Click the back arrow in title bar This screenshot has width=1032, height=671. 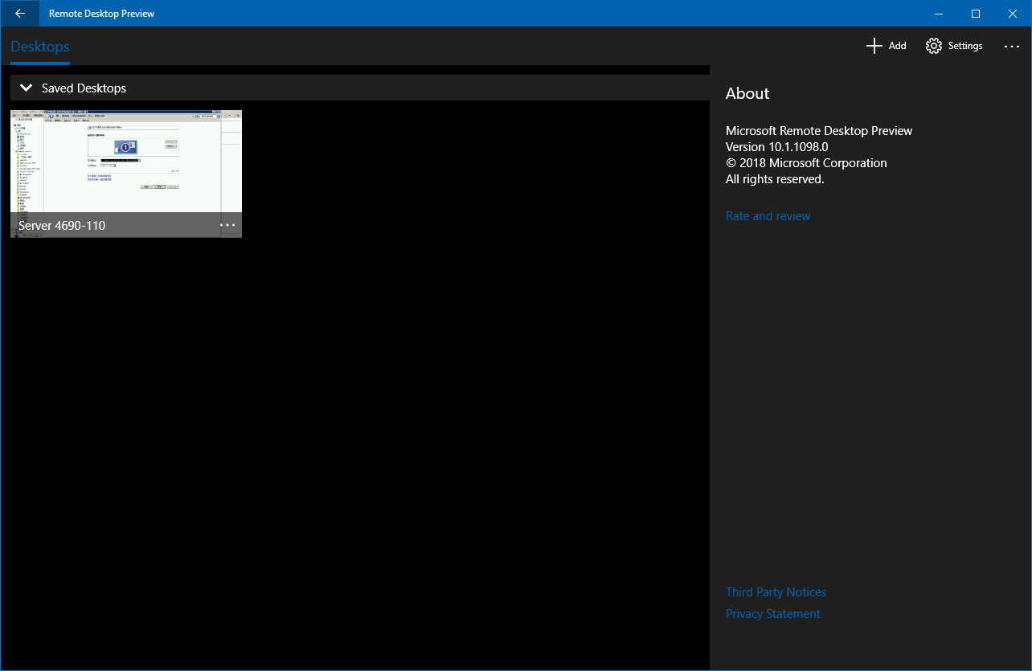click(20, 13)
